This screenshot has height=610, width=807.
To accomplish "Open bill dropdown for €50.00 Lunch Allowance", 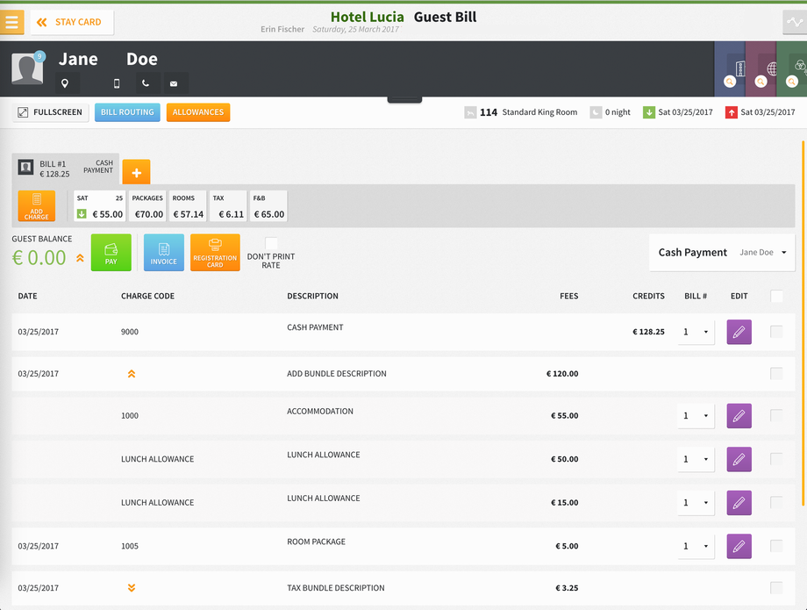I will (x=696, y=459).
